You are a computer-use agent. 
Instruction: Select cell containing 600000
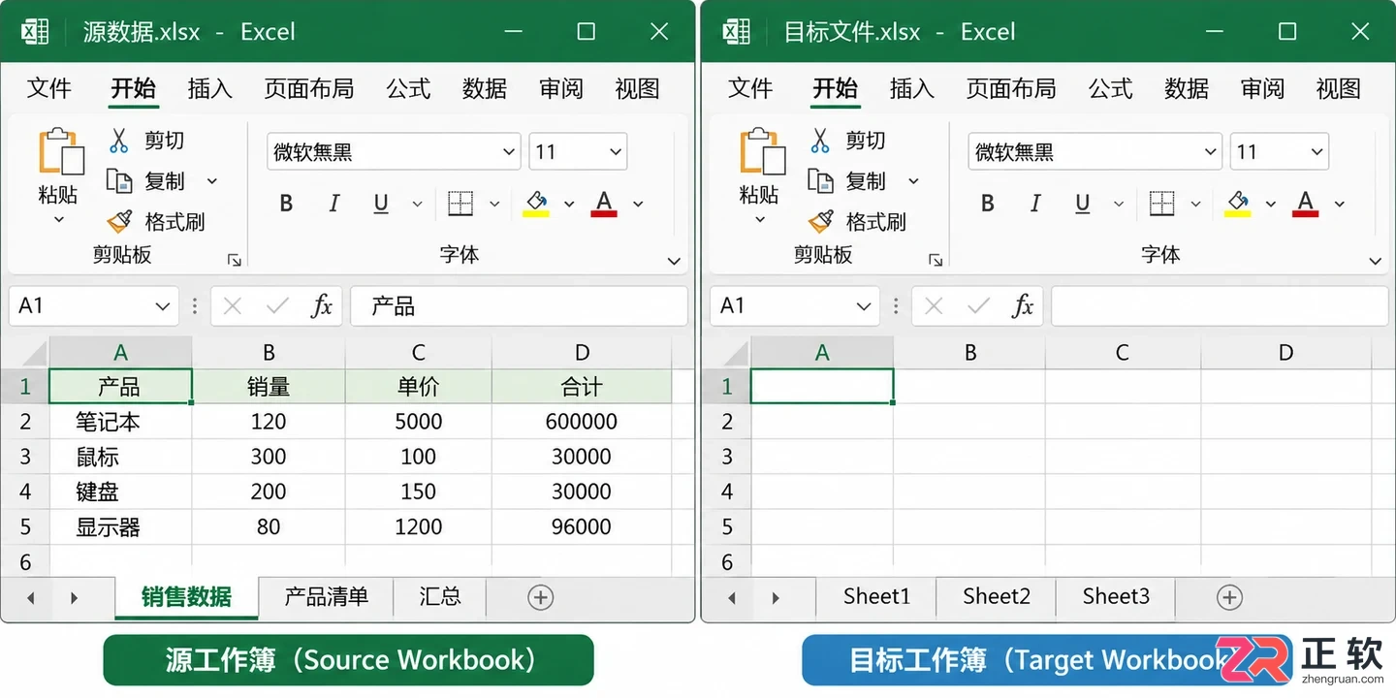tap(582, 422)
